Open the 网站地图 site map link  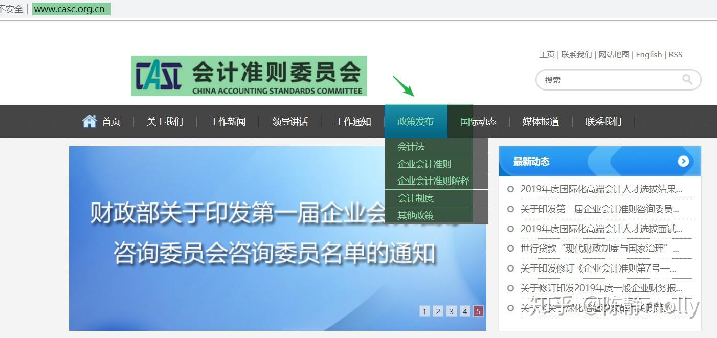(613, 54)
